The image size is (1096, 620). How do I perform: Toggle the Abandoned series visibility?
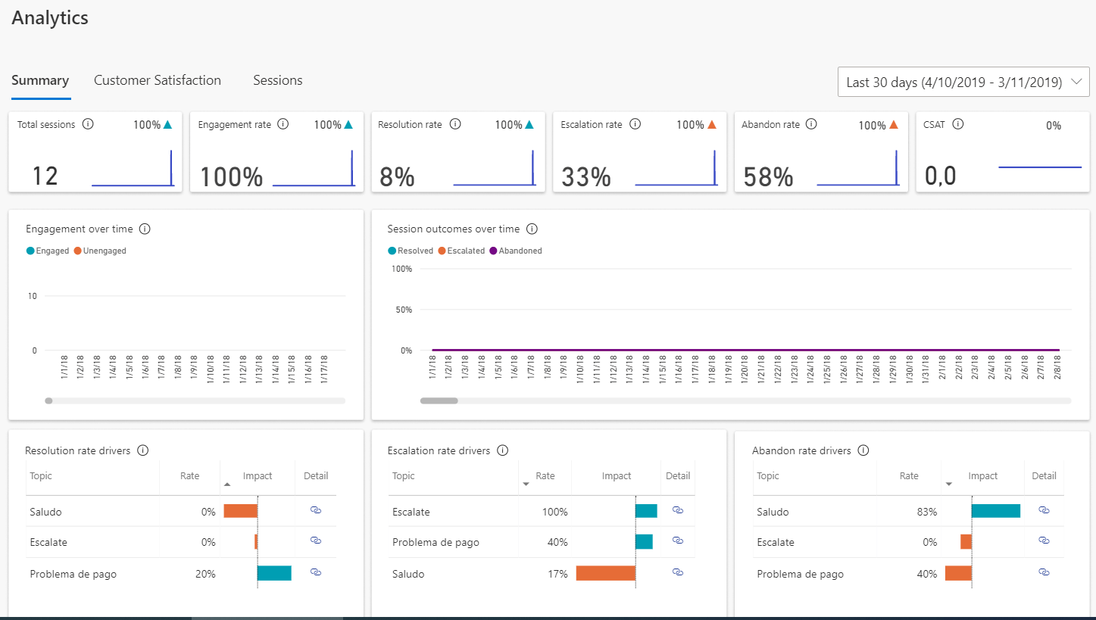(515, 250)
